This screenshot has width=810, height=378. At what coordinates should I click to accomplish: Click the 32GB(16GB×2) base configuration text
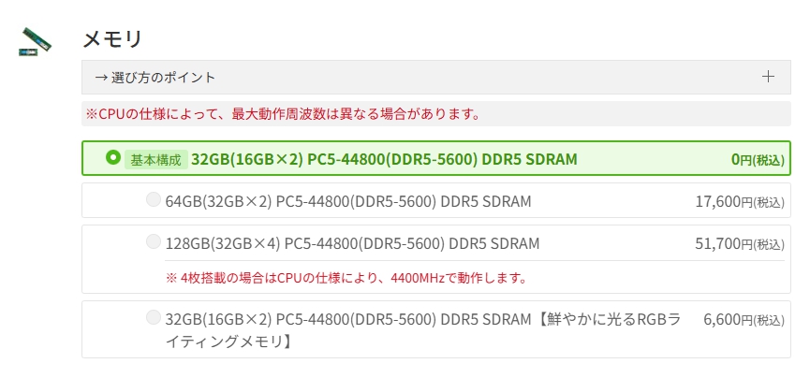(384, 159)
